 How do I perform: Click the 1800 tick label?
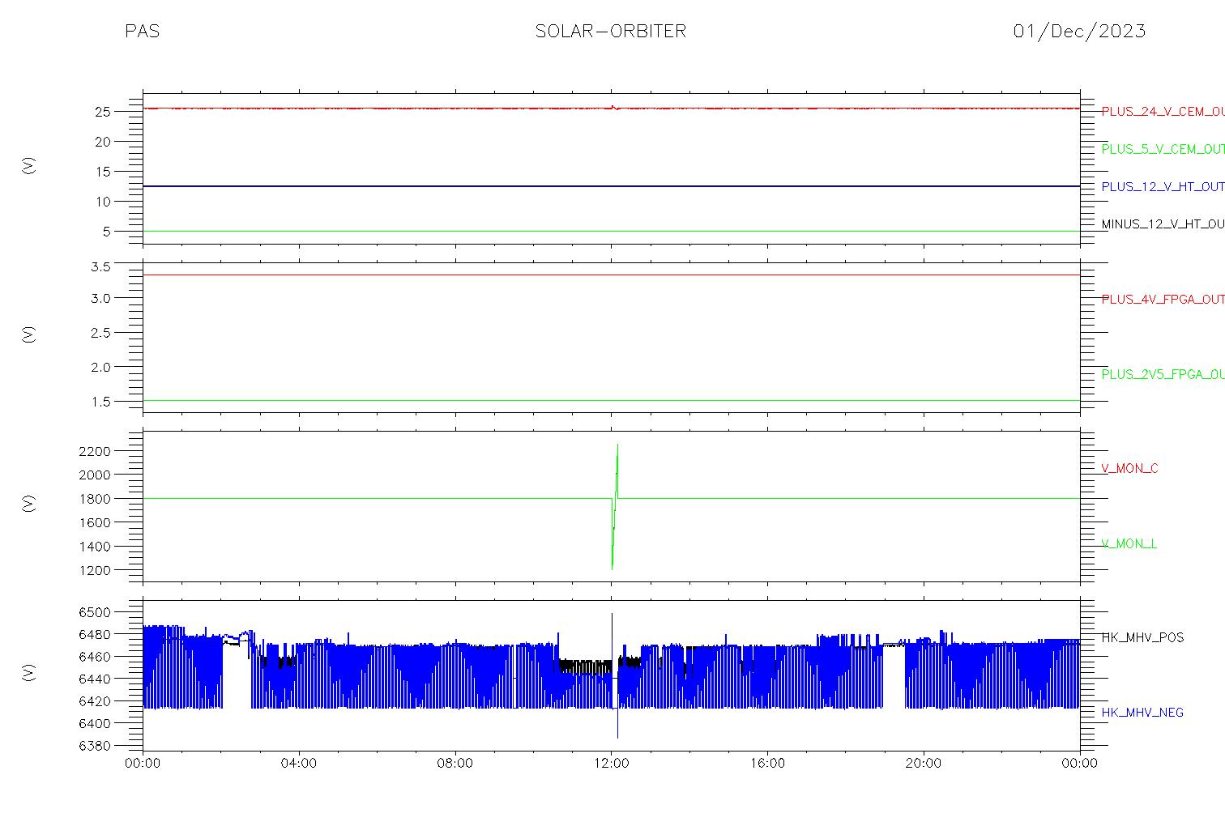click(95, 499)
